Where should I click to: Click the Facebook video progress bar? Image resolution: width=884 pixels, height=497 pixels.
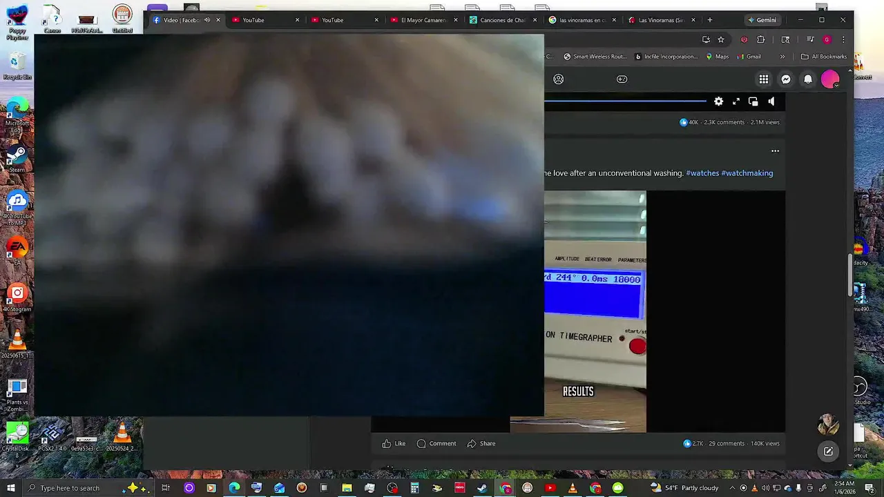point(625,101)
